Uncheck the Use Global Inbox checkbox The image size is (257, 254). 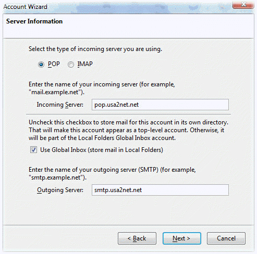(33, 150)
